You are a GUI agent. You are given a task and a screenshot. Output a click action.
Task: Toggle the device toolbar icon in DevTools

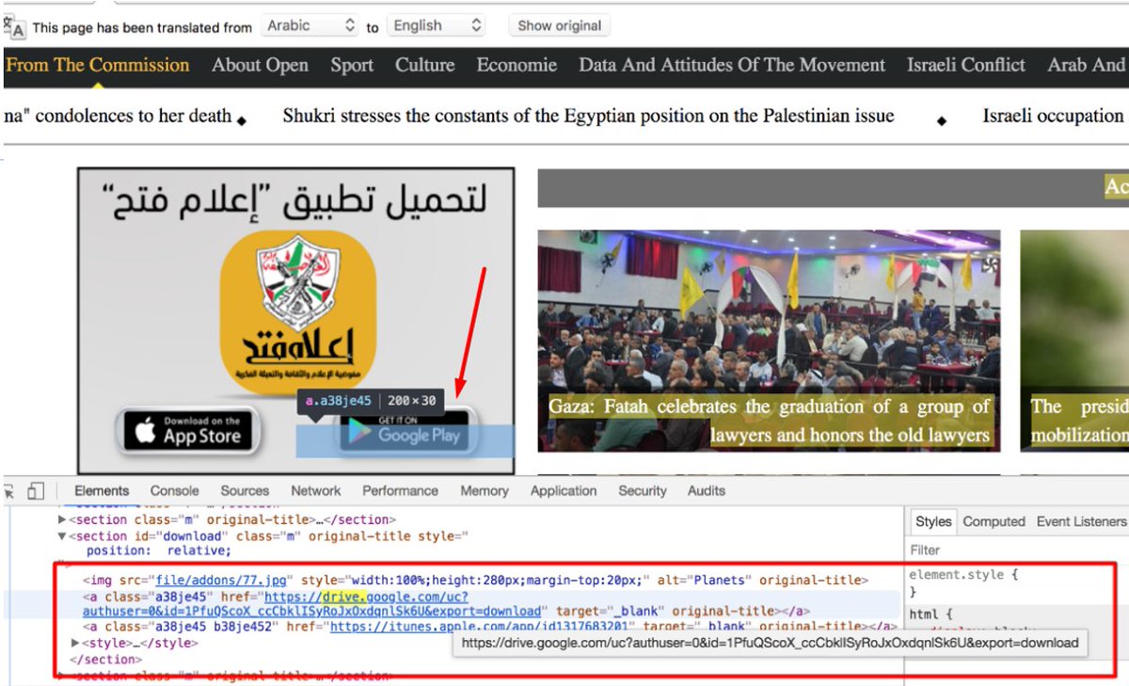36,490
